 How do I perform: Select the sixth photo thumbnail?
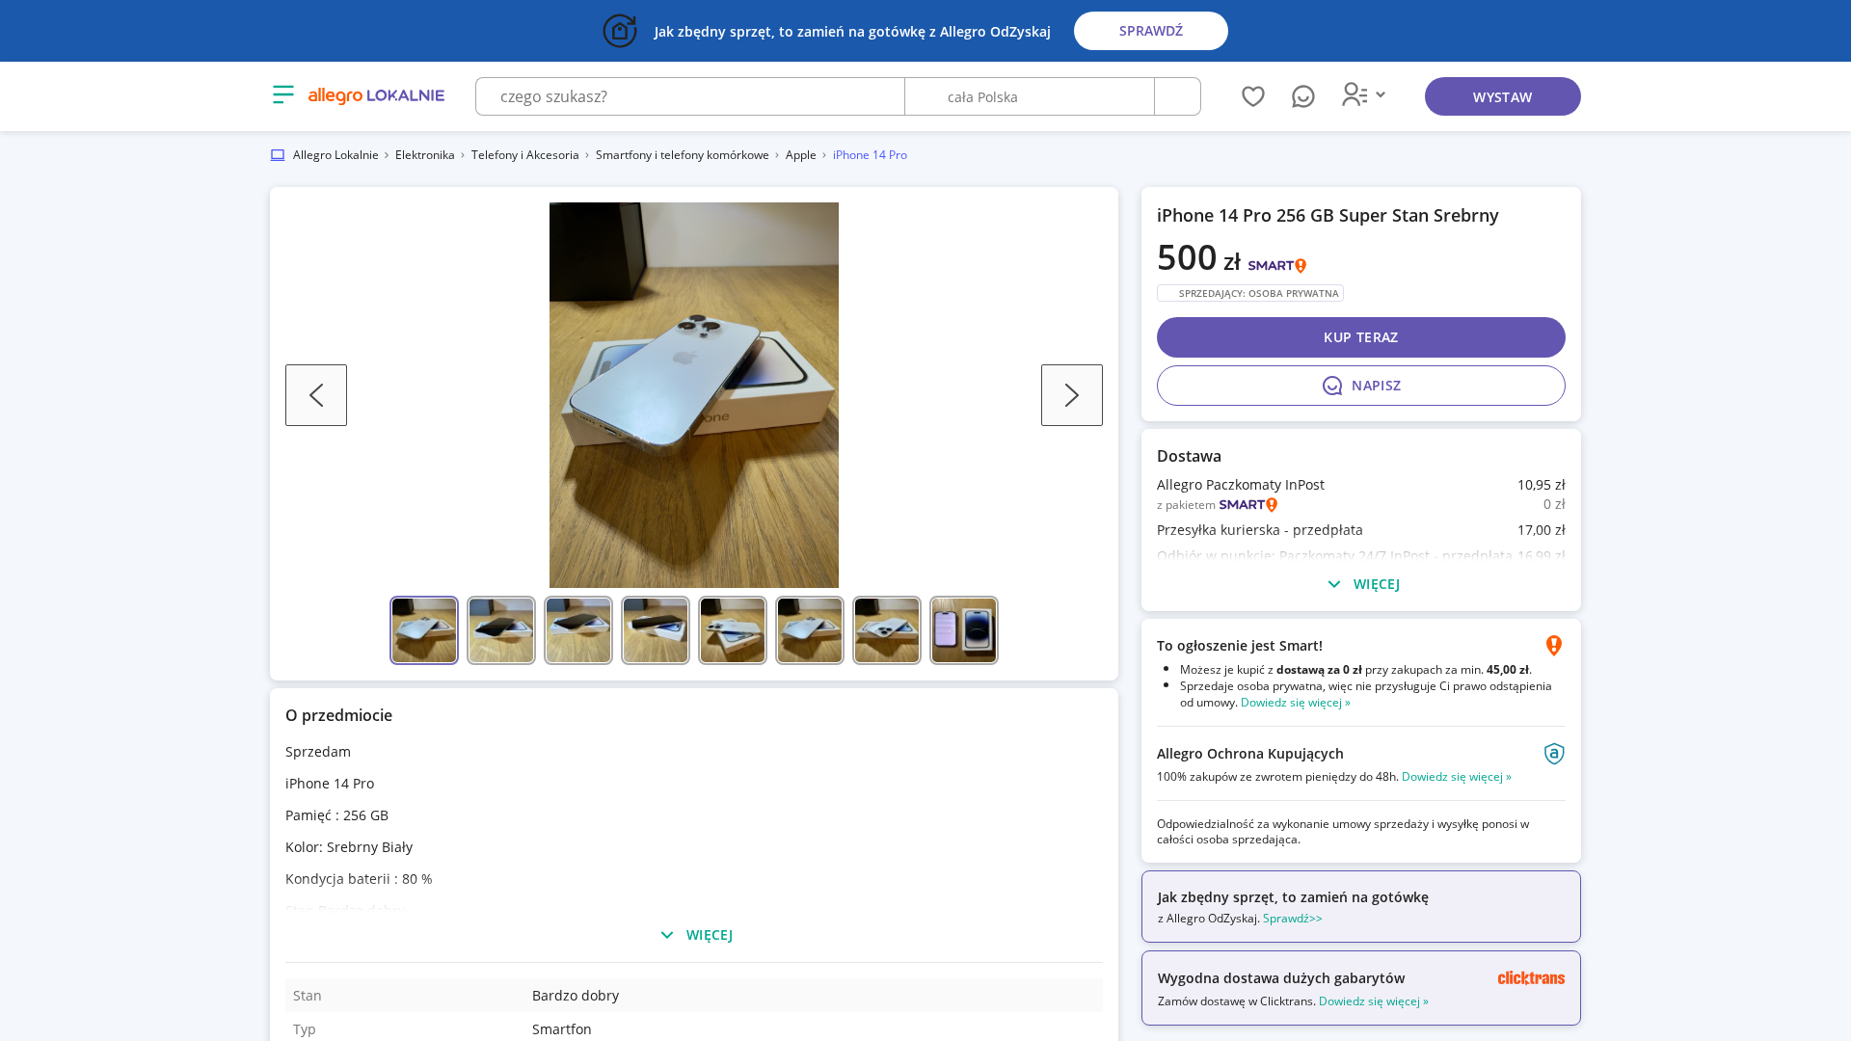click(810, 630)
